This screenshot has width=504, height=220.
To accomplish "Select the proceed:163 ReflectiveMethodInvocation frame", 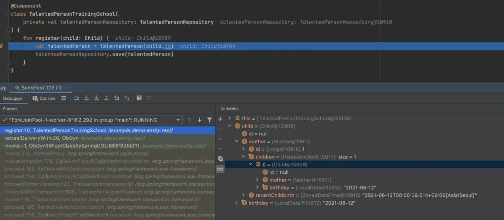I will [x=107, y=169].
